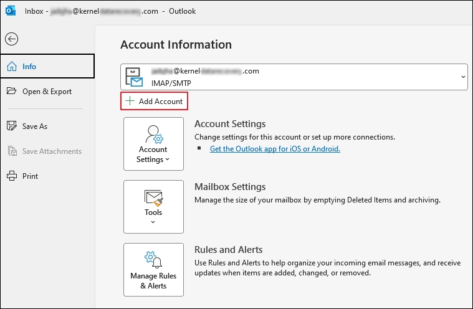Open the mailbox Tools dropdown button
This screenshot has height=309, width=473.
point(153,207)
